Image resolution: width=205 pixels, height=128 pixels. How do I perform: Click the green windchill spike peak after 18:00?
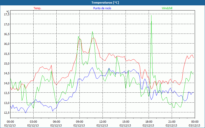[x=151, y=15]
